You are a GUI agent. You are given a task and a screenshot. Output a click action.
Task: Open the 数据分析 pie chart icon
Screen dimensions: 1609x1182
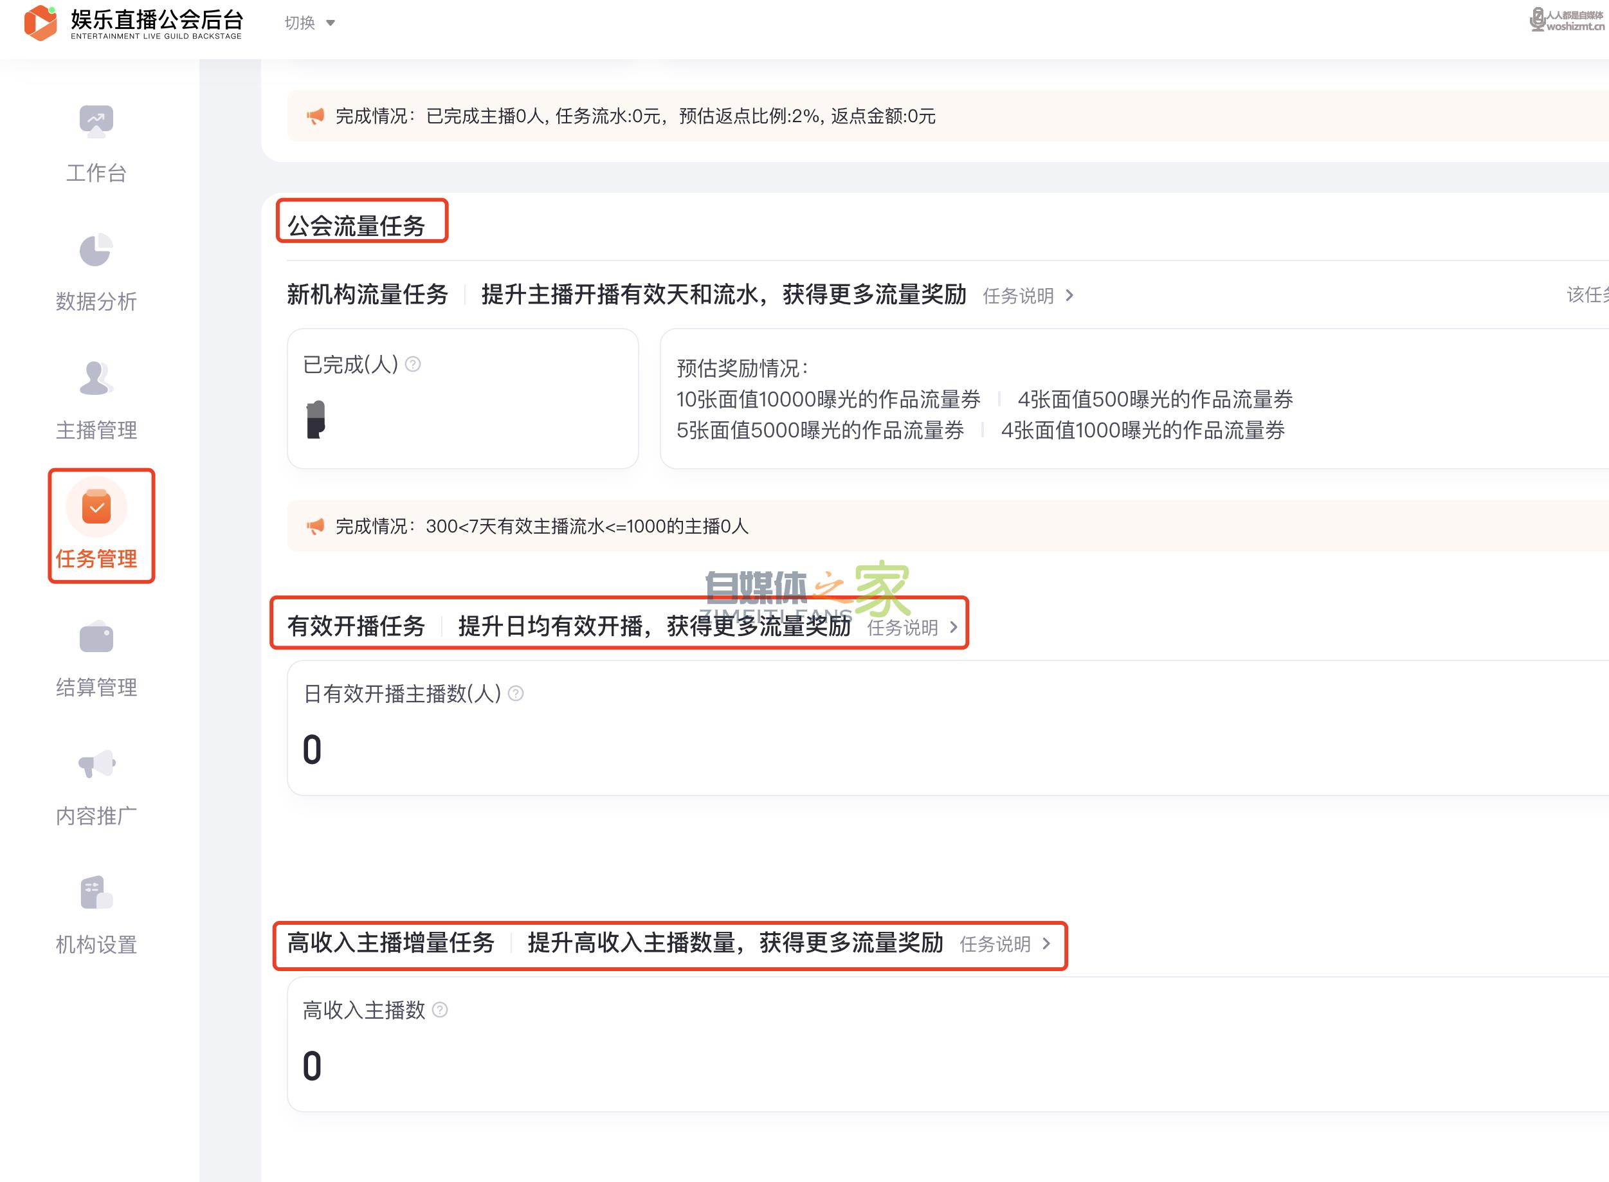96,250
